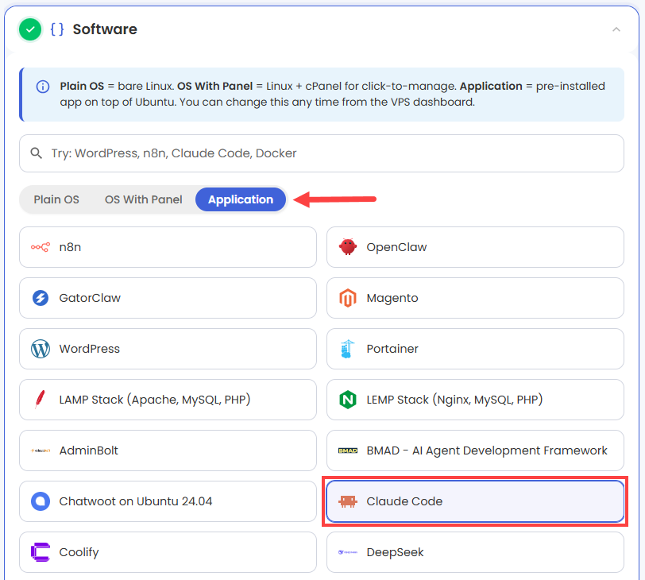Click the Software section heading text

105,29
